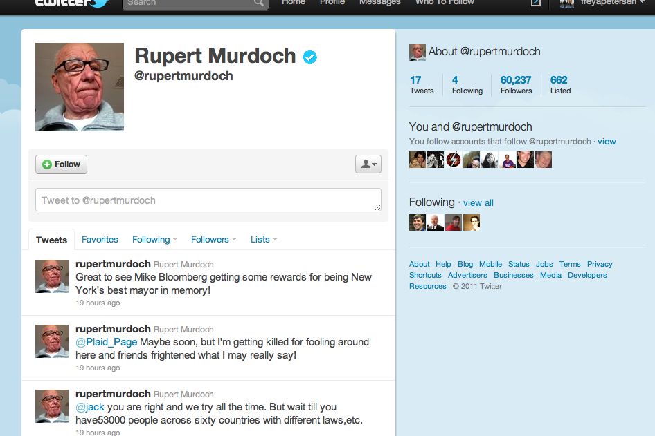Open the person actions dropdown button
The height and width of the screenshot is (436, 655).
point(368,164)
